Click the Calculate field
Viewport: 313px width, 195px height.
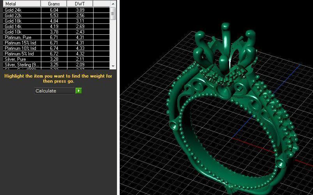(x=55, y=91)
